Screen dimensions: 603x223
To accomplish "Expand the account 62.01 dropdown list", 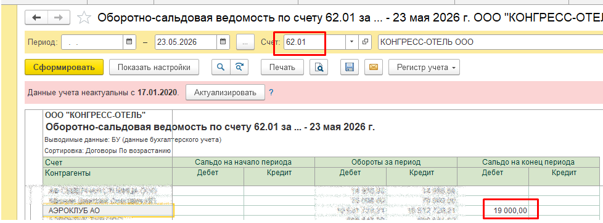I will pos(351,42).
